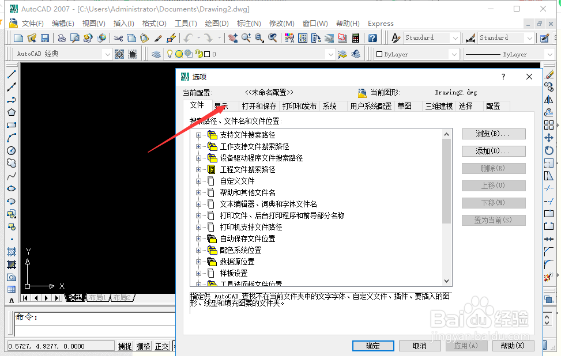Viewport: 561px width, 356px height.
Task: Select the Array modify tool
Action: click(x=549, y=125)
